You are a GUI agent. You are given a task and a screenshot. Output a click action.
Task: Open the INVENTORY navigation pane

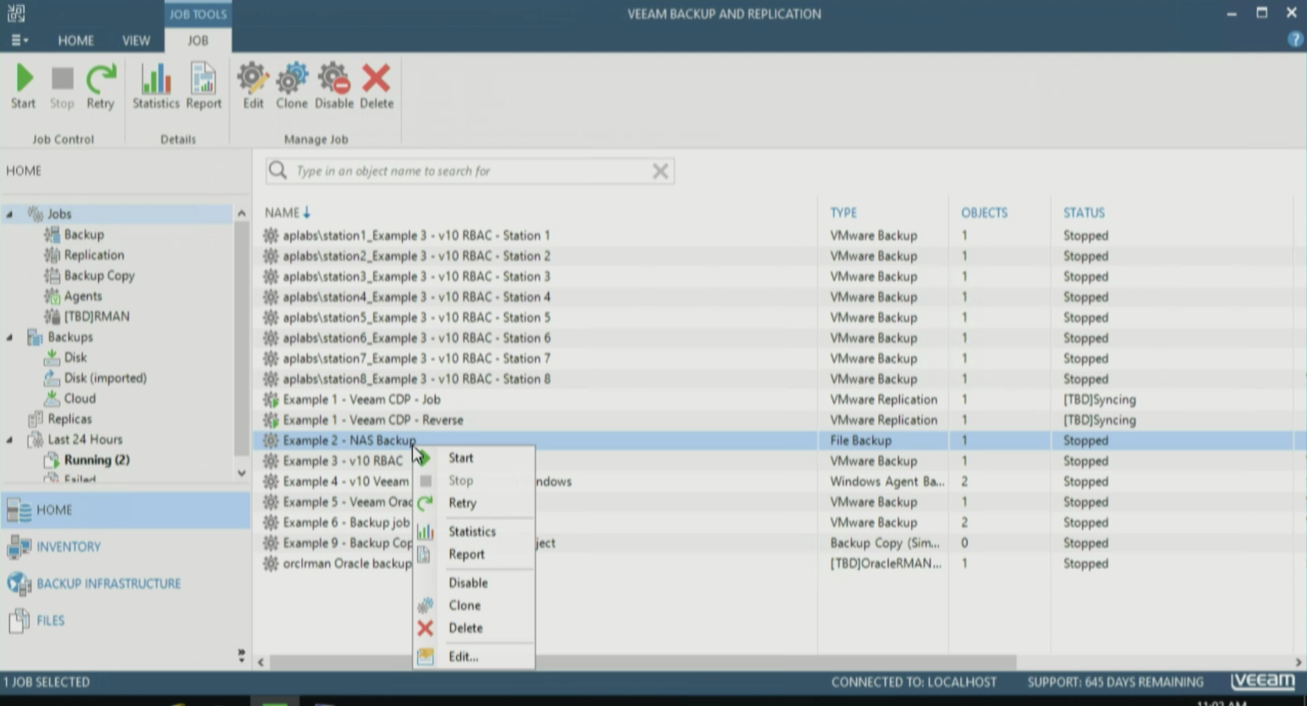(x=126, y=547)
